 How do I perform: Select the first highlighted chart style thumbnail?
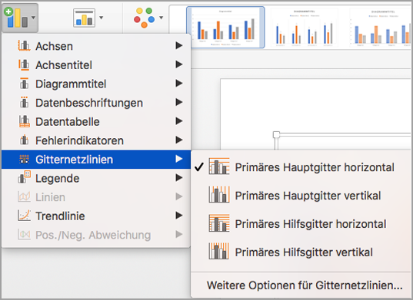pyautogui.click(x=225, y=28)
